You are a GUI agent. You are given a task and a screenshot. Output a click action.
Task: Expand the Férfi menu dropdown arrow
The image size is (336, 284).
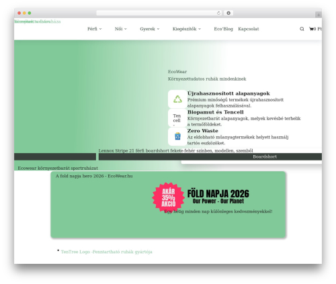pyautogui.click(x=100, y=29)
